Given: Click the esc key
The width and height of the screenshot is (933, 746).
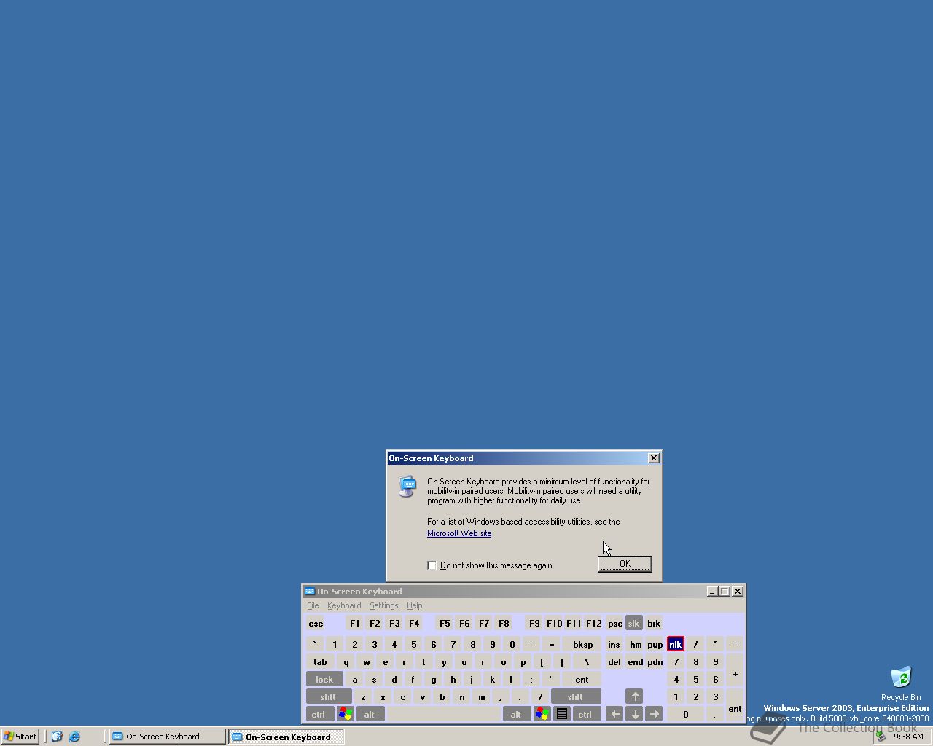Looking at the screenshot, I should coord(316,623).
